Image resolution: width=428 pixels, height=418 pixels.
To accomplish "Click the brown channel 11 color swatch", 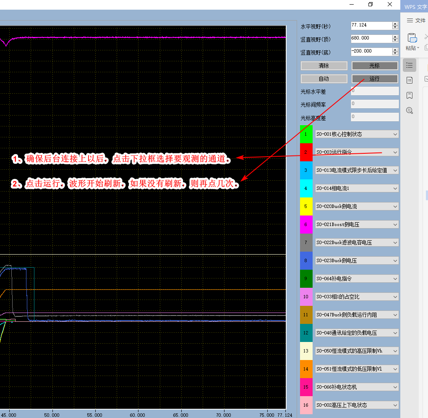I will click(x=306, y=315).
